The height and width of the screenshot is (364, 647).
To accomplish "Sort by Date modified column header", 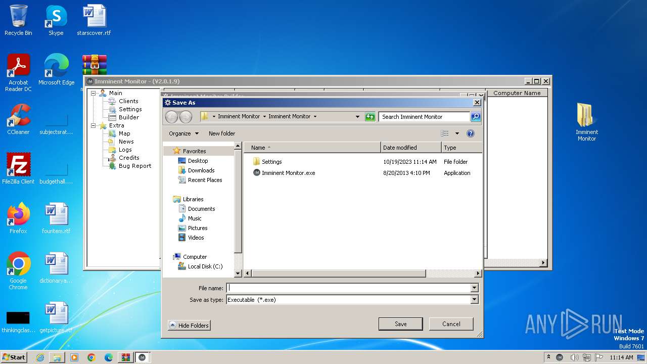I will pos(411,148).
